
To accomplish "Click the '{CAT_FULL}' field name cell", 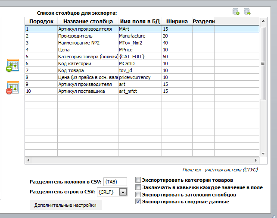I will 140,57.
